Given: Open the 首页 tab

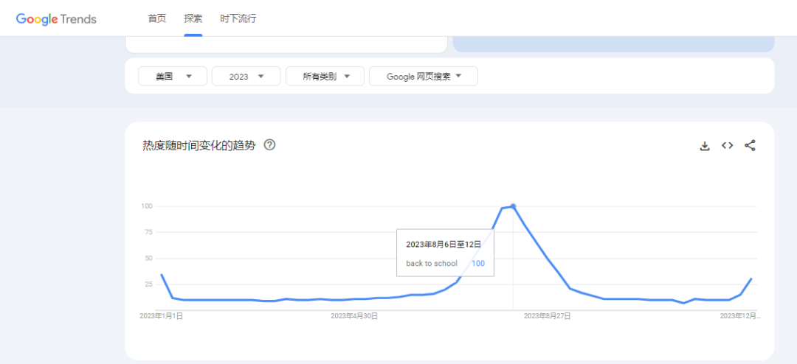Looking at the screenshot, I should (156, 18).
